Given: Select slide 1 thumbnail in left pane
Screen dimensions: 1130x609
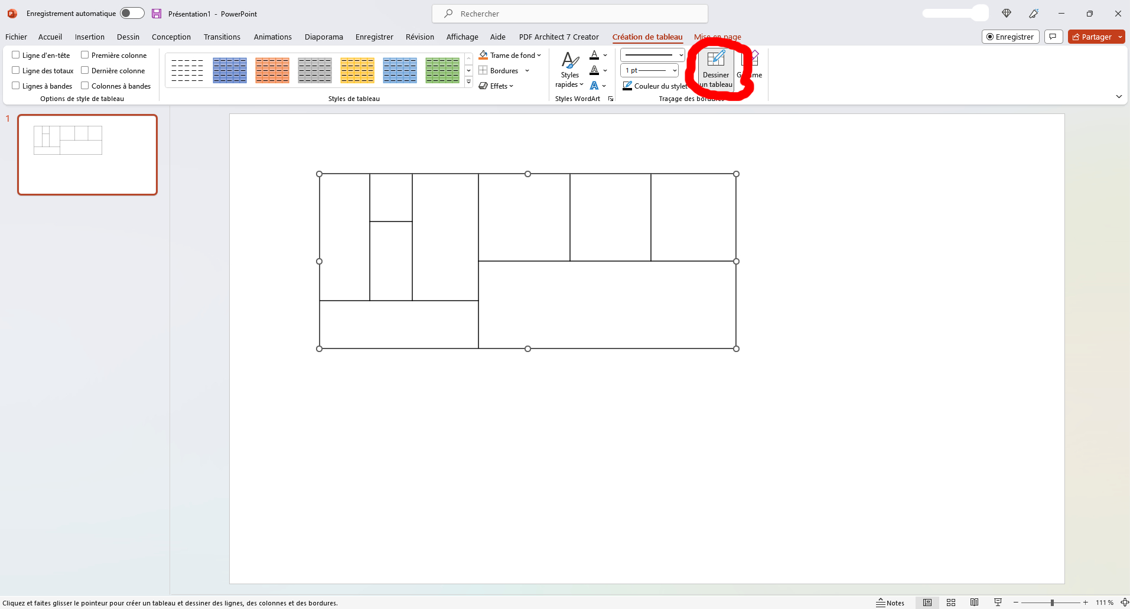Looking at the screenshot, I should tap(87, 155).
